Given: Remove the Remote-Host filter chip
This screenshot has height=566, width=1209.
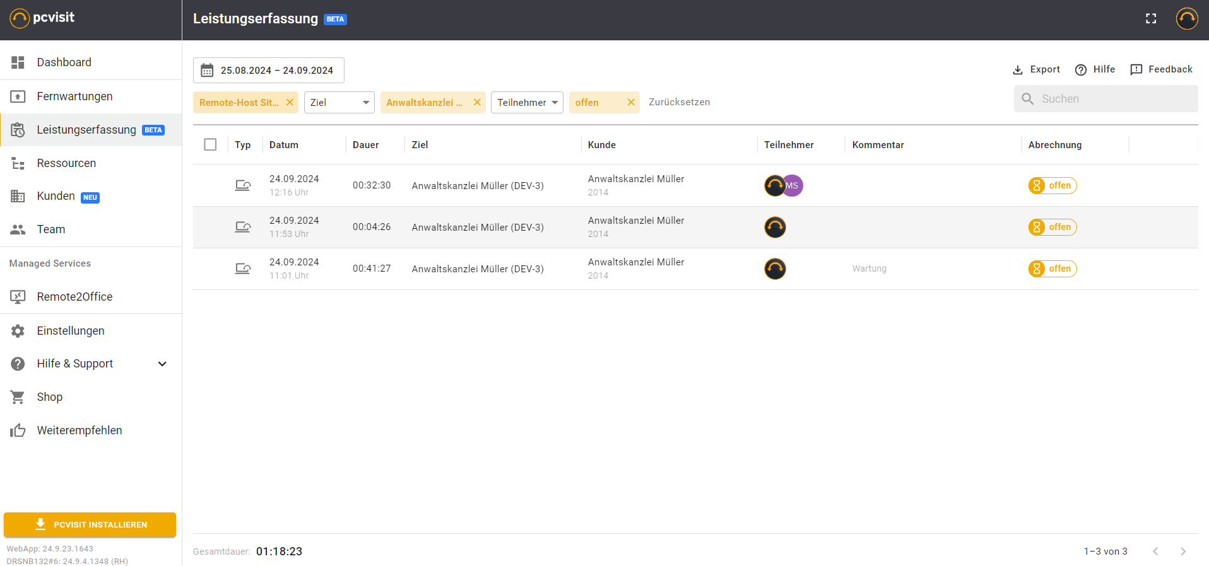Looking at the screenshot, I should [290, 103].
